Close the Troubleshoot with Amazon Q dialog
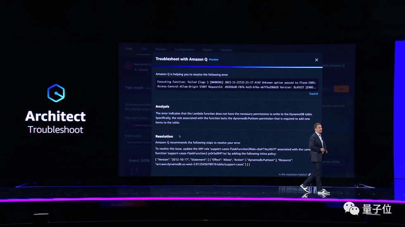Screen dimensions: 405x227 317,60
